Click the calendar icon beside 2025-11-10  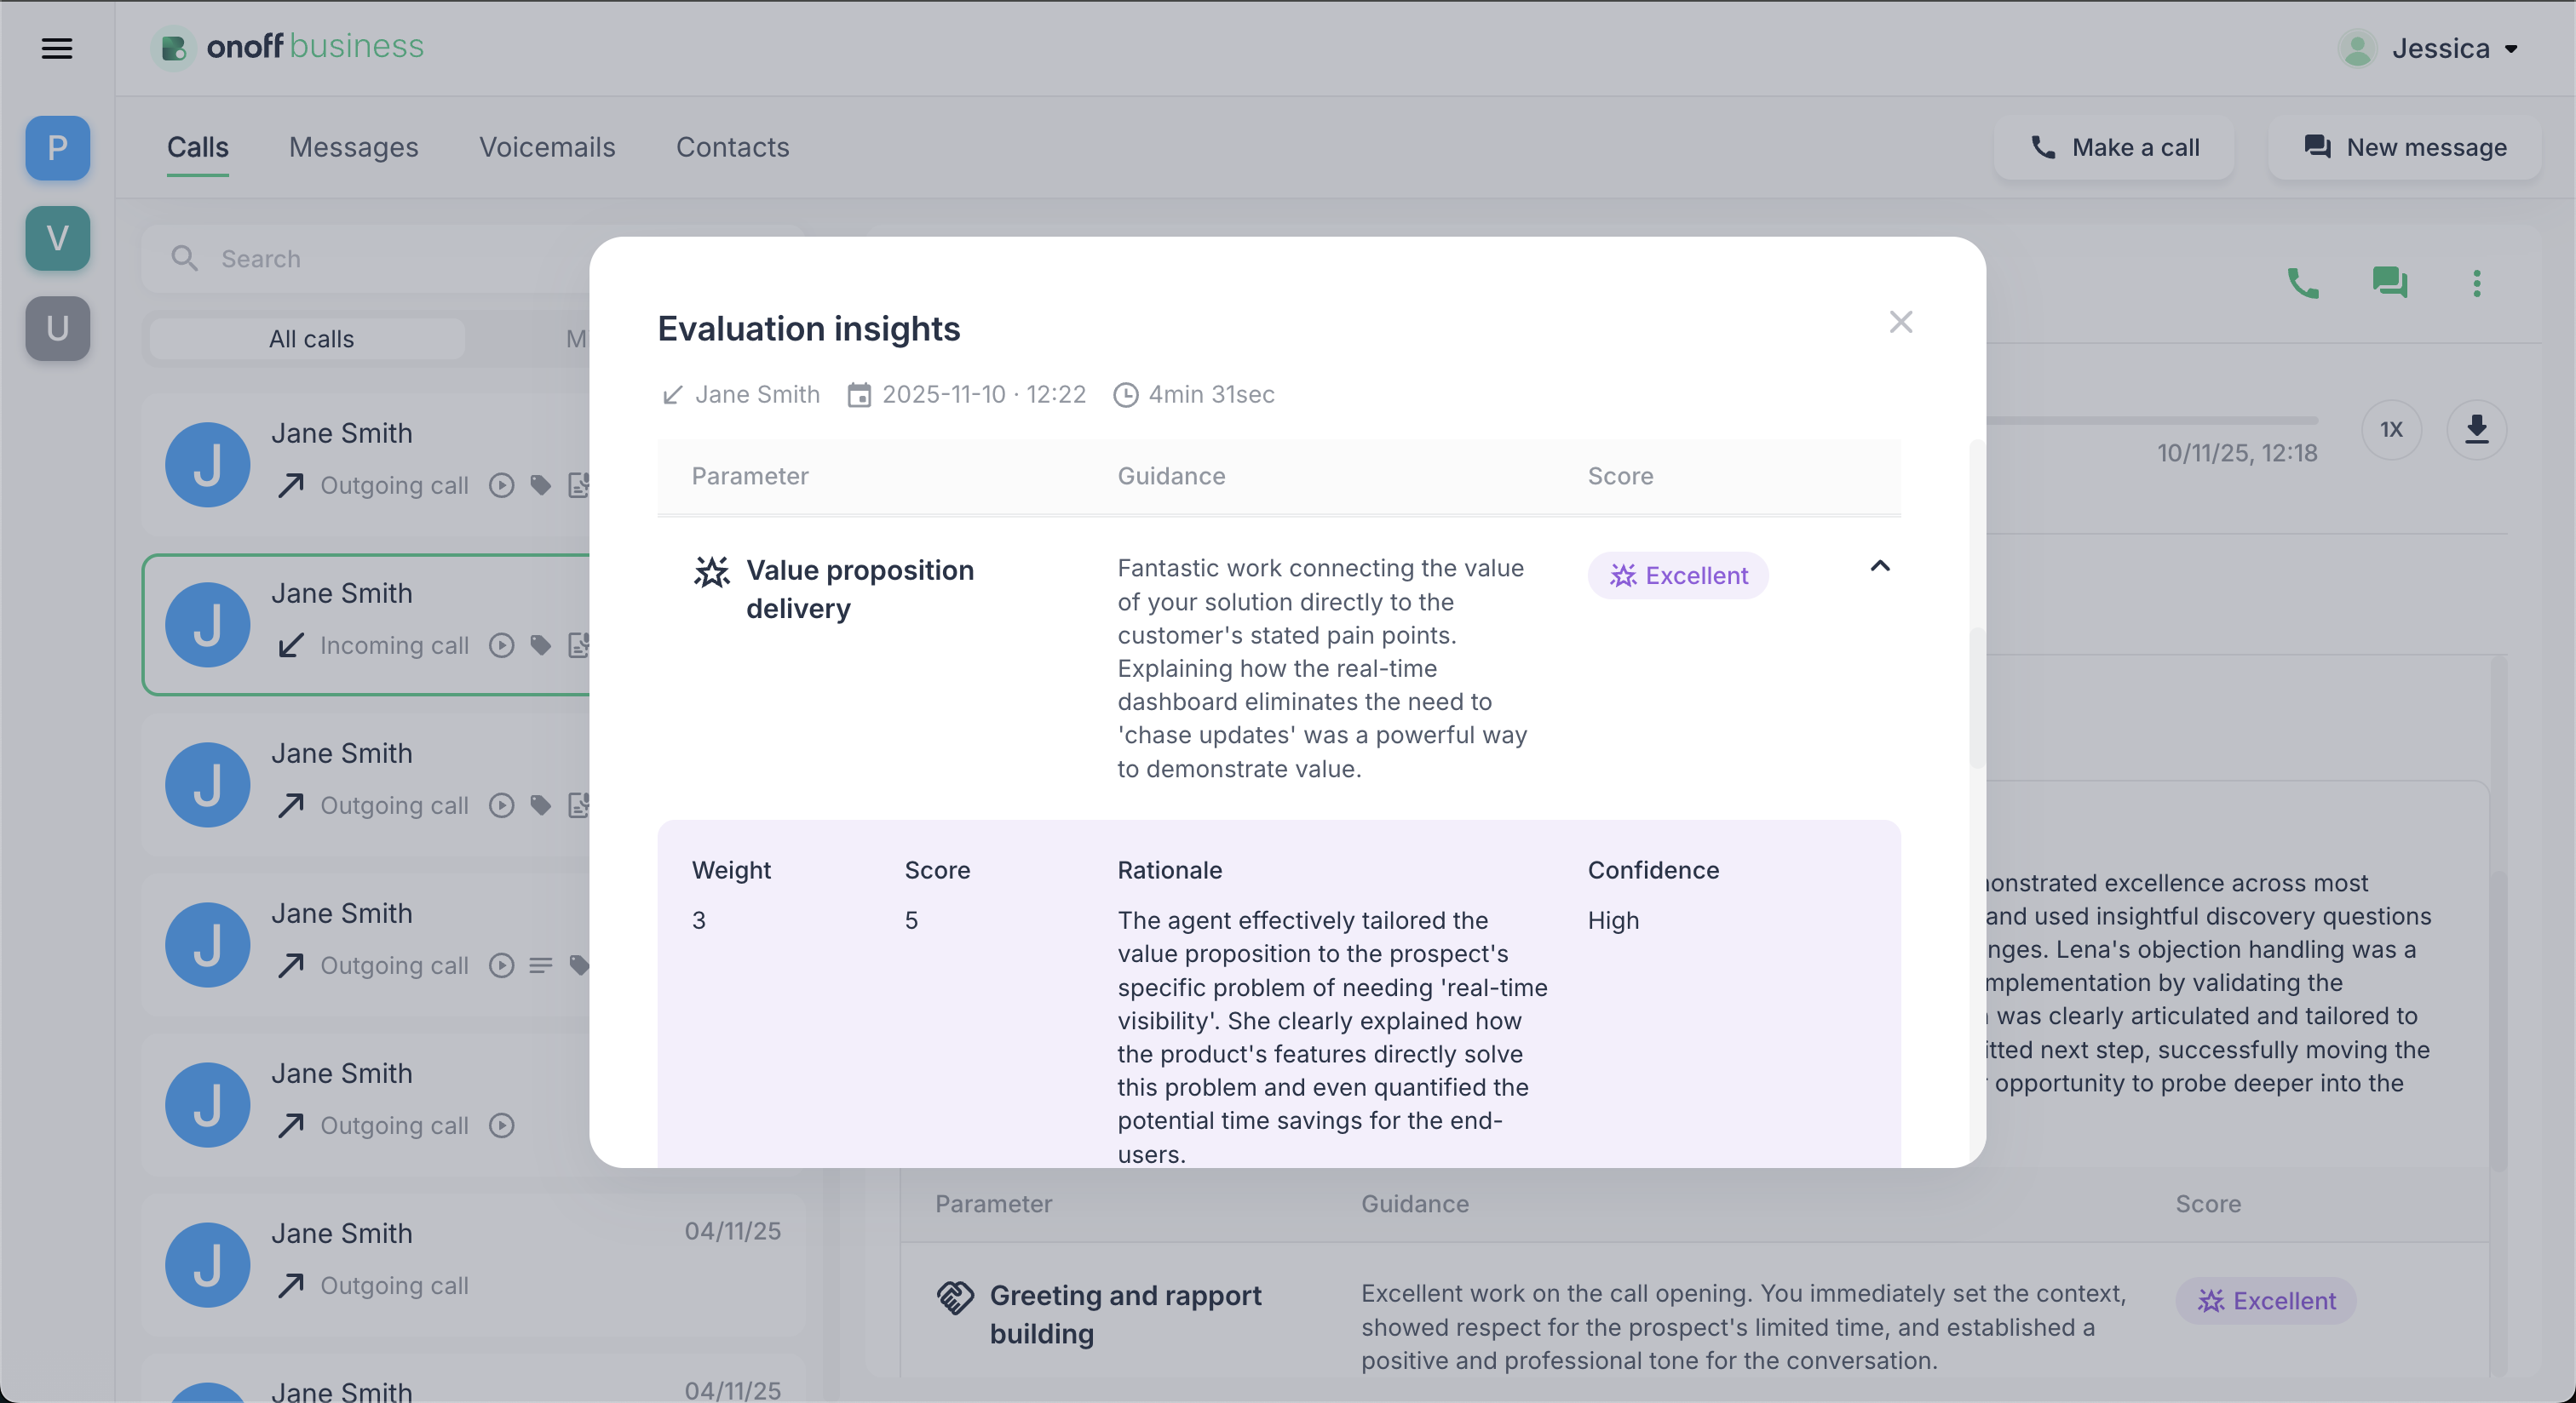[x=859, y=396]
